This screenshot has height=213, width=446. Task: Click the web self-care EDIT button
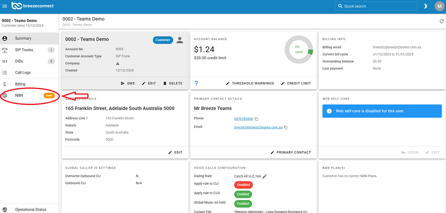tap(433, 152)
